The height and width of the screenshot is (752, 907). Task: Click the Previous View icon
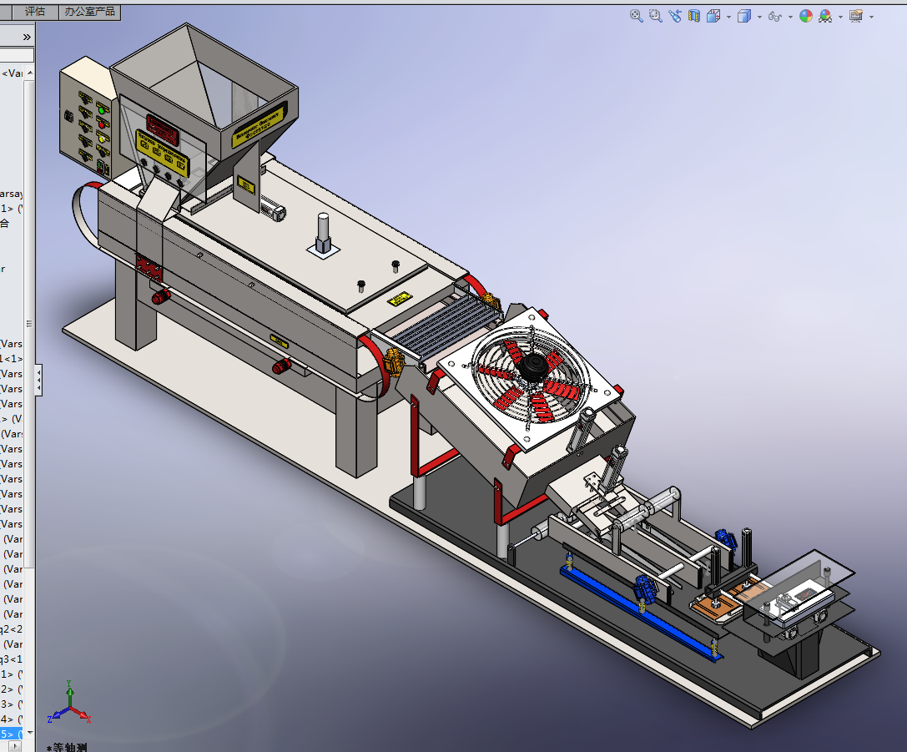pyautogui.click(x=674, y=16)
